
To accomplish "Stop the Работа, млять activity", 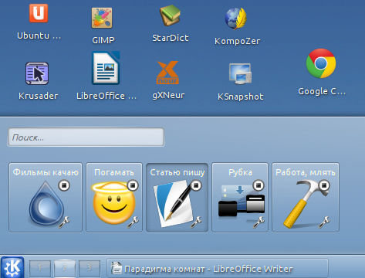I will coord(324,185).
